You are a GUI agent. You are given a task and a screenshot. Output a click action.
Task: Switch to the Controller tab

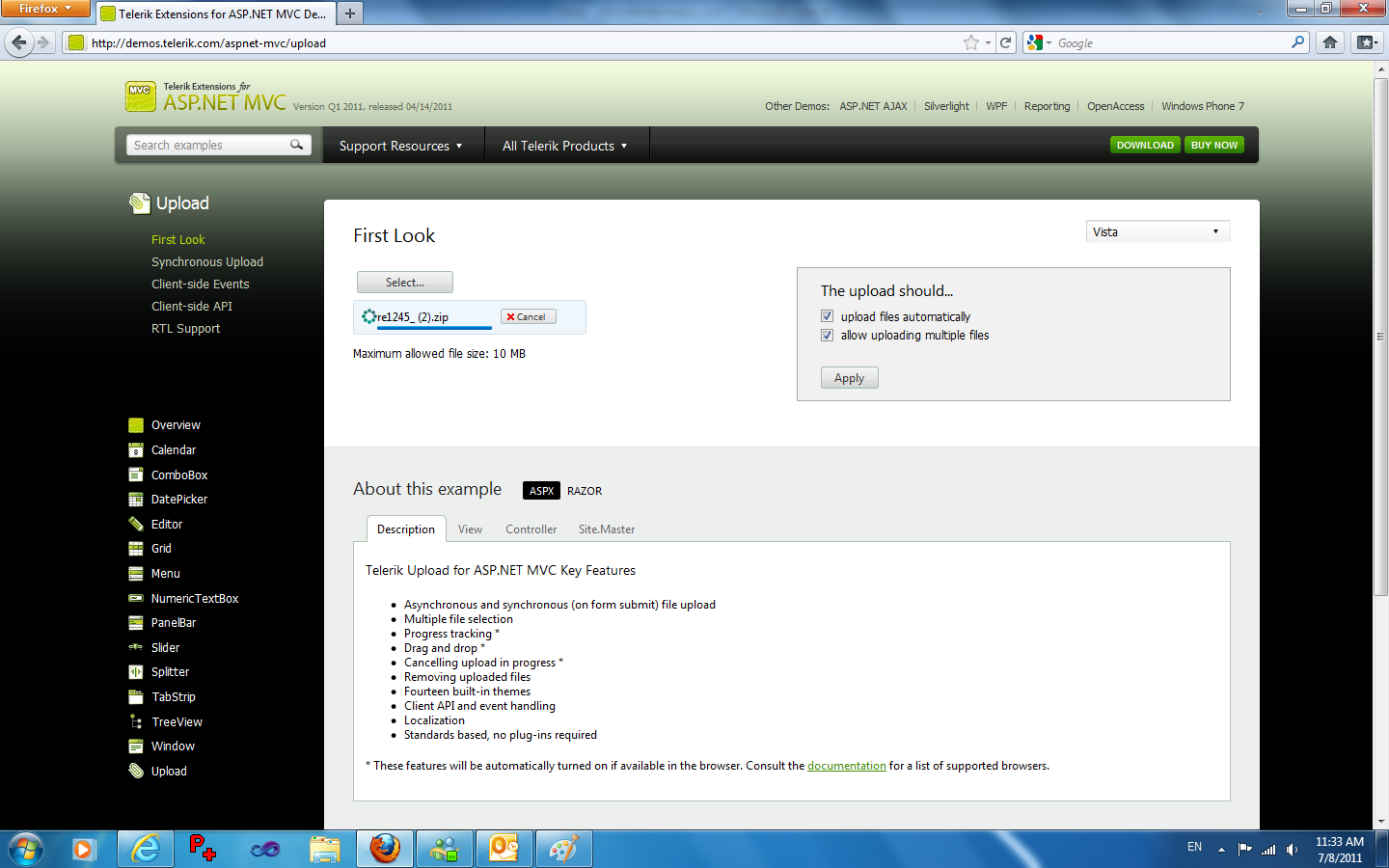tap(531, 529)
